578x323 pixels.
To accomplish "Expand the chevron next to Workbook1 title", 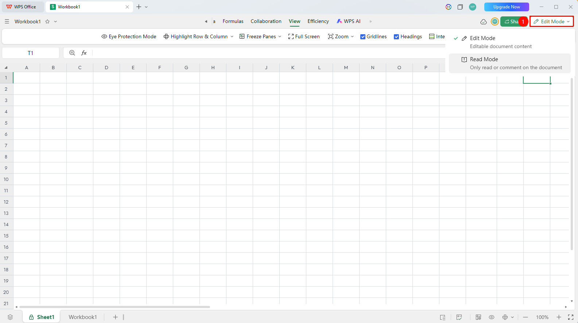I will tap(55, 21).
